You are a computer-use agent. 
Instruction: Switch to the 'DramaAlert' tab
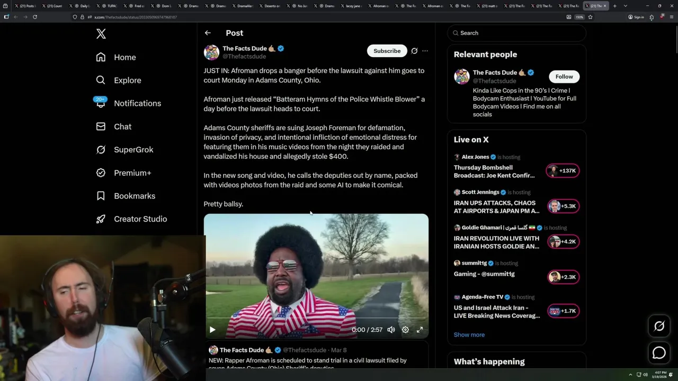pyautogui.click(x=244, y=6)
